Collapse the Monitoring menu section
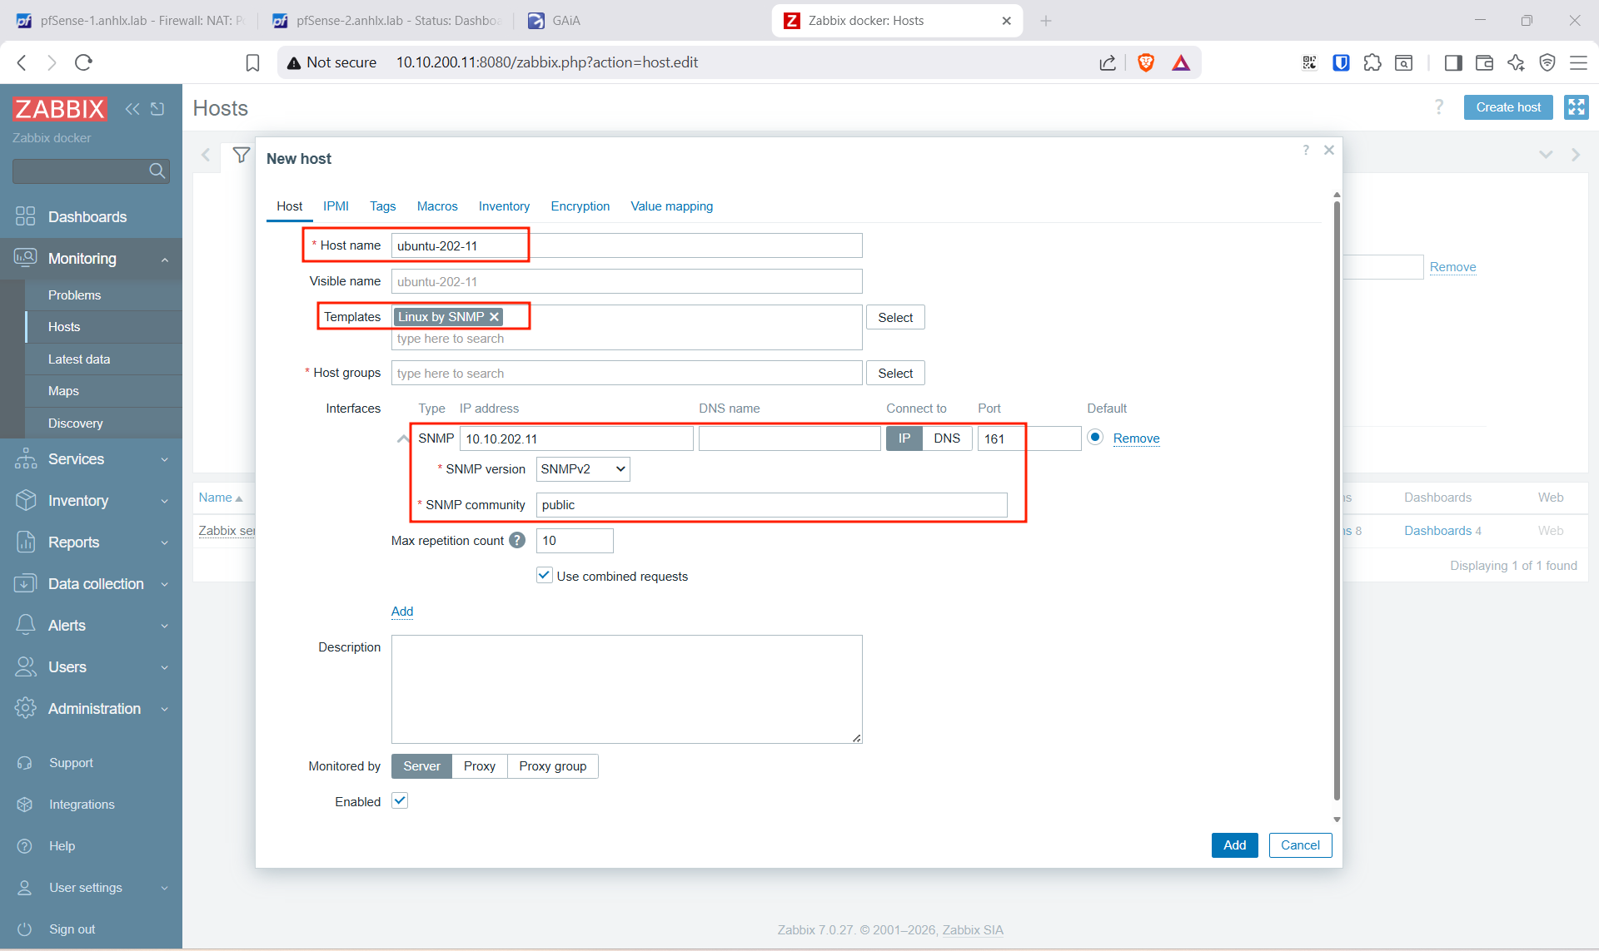The height and width of the screenshot is (951, 1599). 91,259
